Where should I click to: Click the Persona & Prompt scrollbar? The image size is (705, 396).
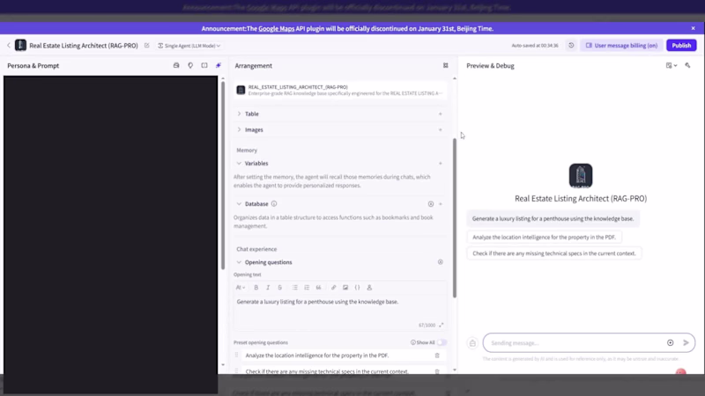coord(223,175)
